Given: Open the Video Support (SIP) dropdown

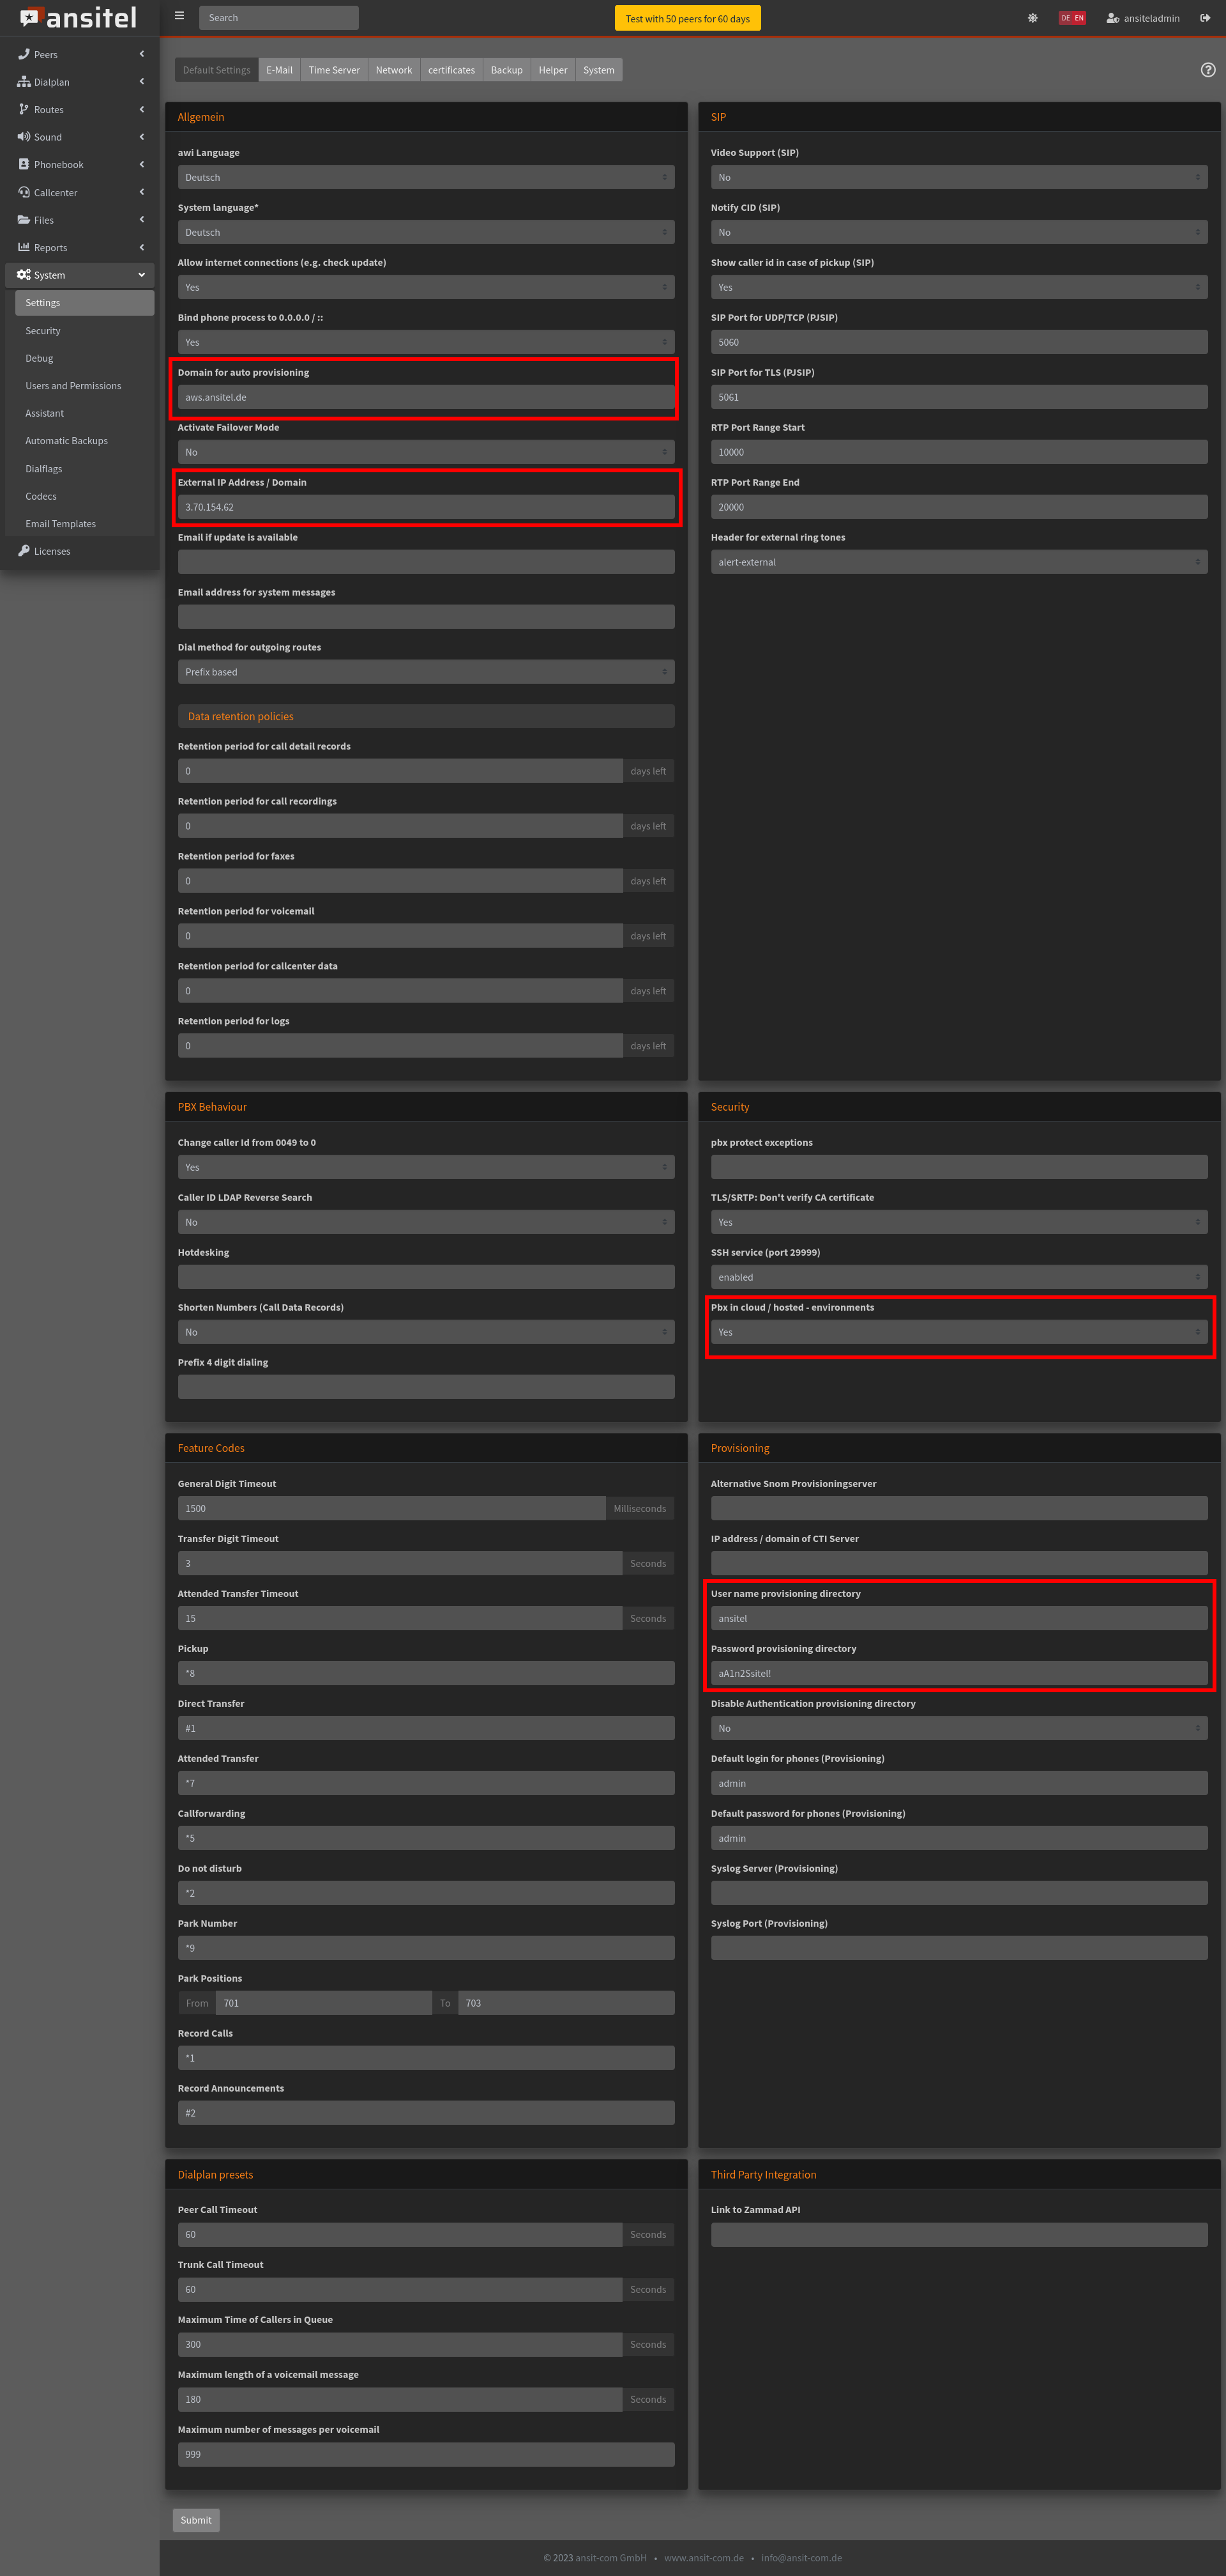Looking at the screenshot, I should (958, 178).
